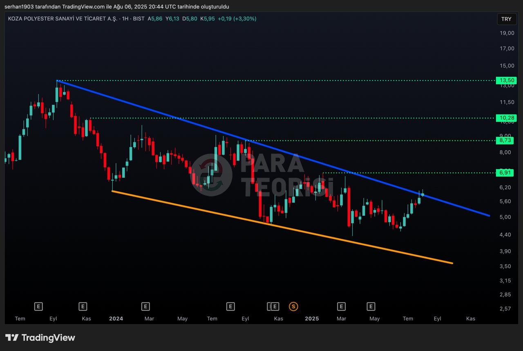This screenshot has width=523, height=351.
Task: Select the 13,50 price level label
Action: 506,80
